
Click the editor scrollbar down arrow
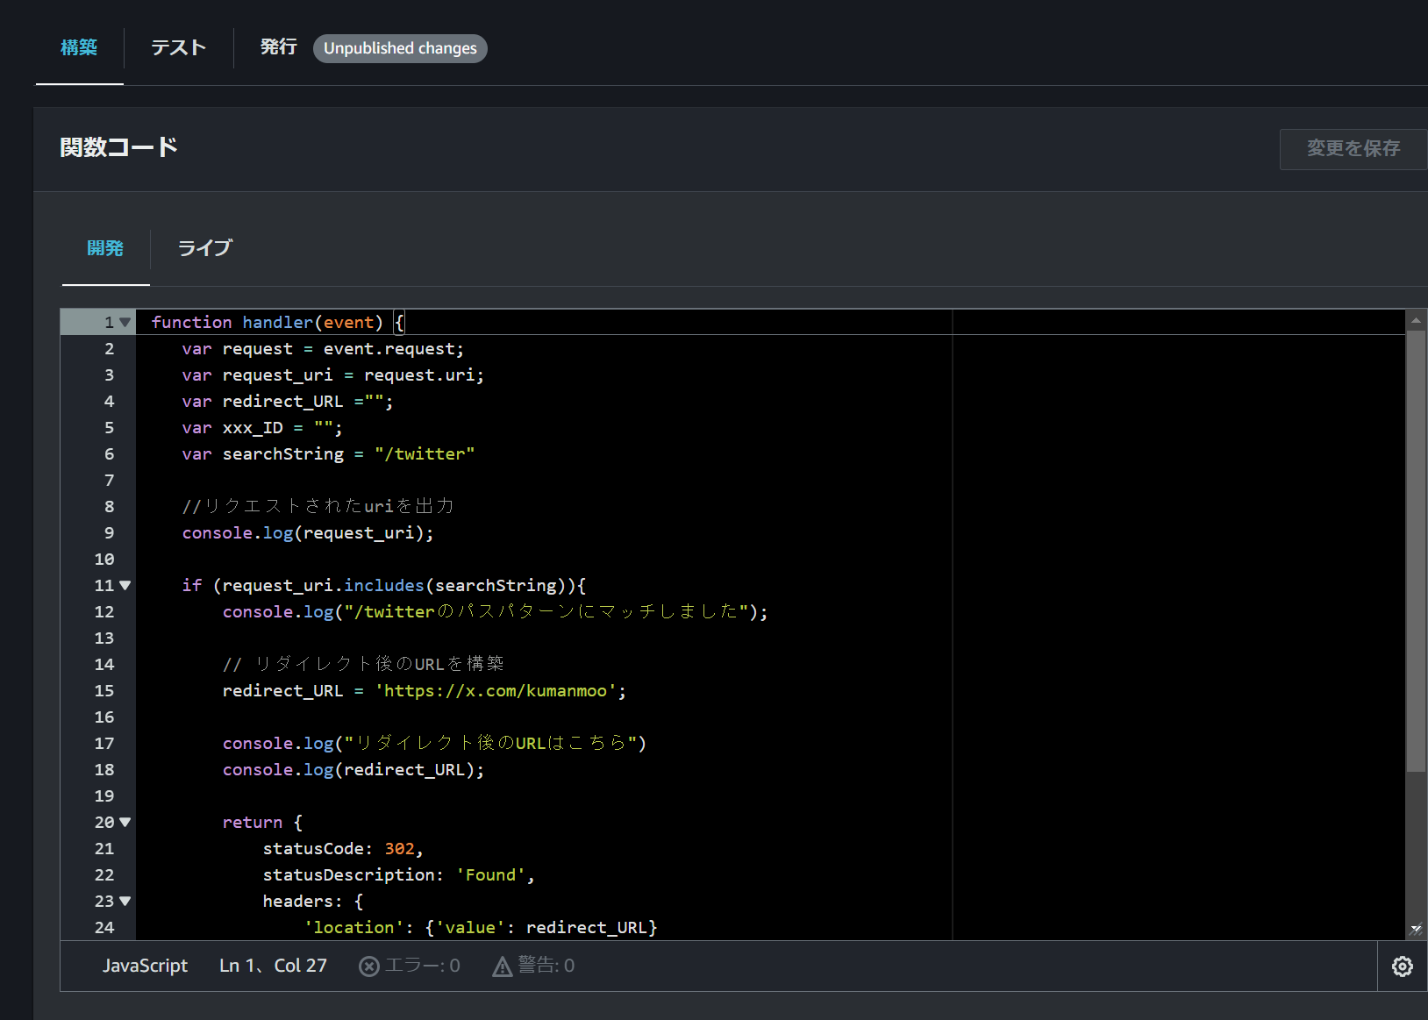[1416, 929]
